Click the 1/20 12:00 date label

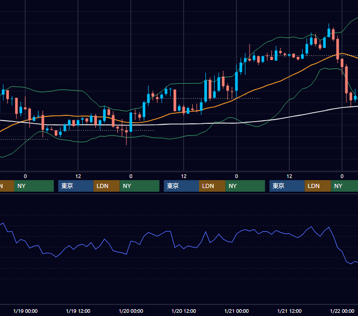[x=184, y=311]
